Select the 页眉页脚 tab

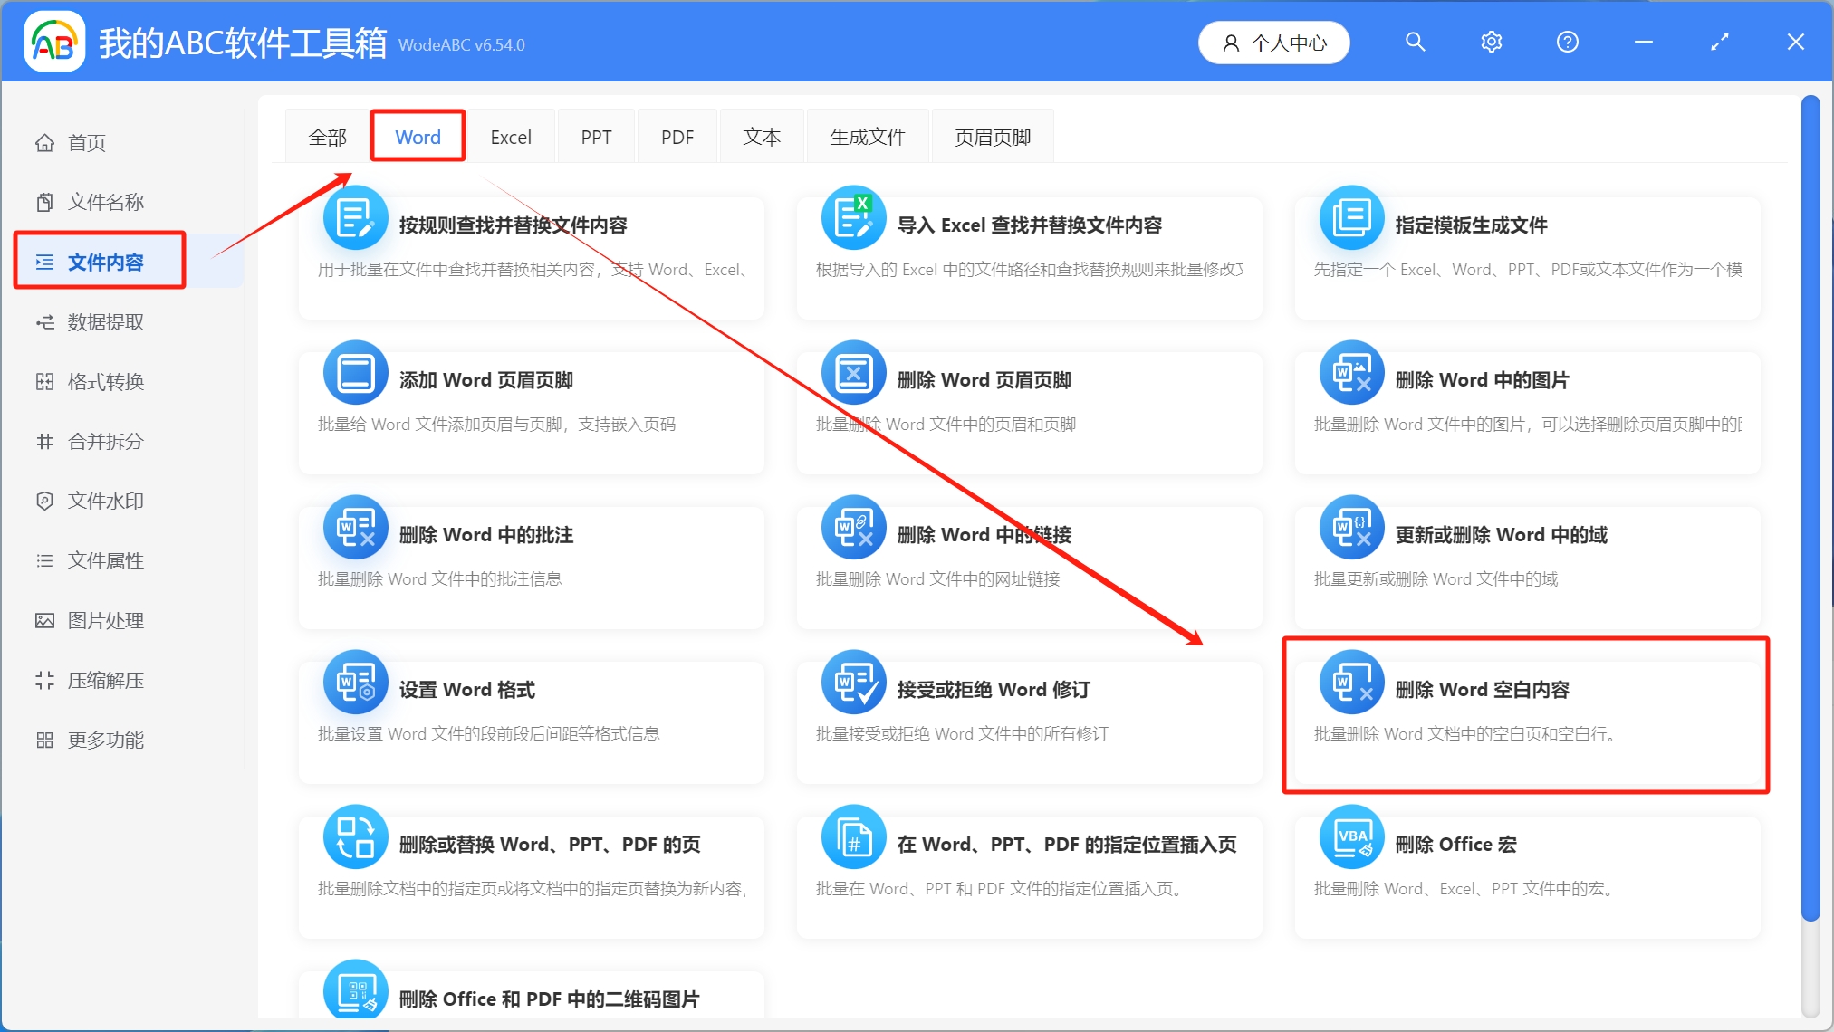[x=993, y=138]
